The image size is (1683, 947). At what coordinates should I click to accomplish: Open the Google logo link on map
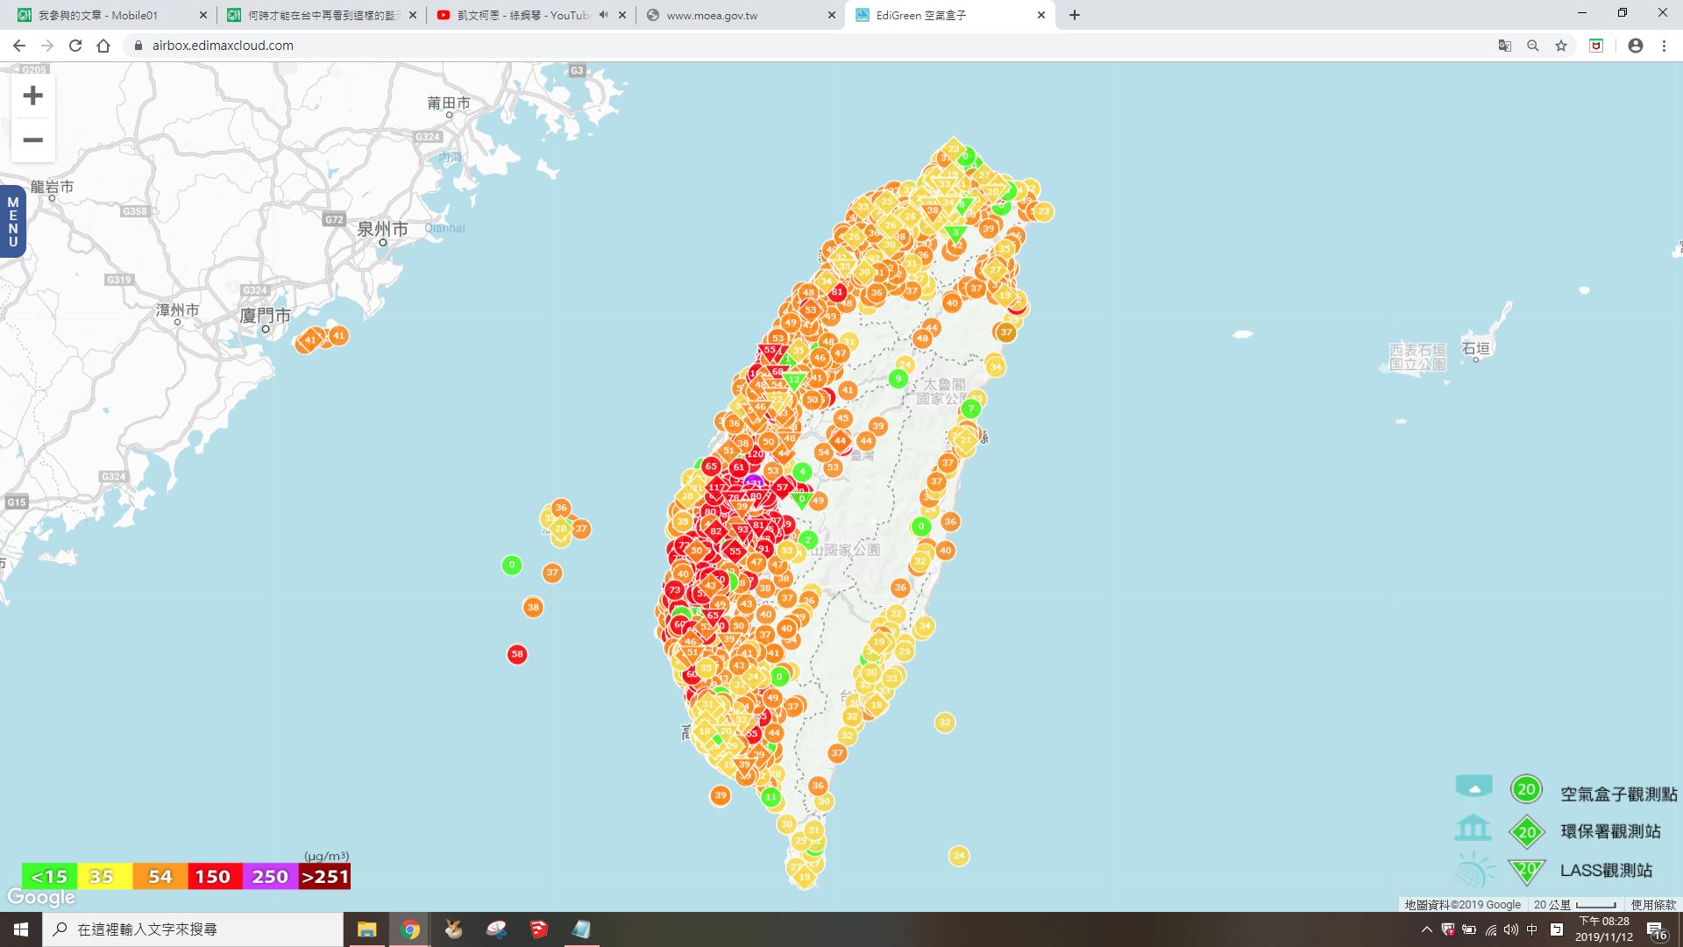point(41,898)
